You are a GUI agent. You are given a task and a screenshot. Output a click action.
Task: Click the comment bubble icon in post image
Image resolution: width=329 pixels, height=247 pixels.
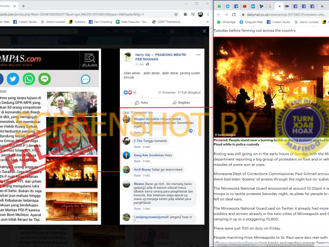[x=85, y=79]
